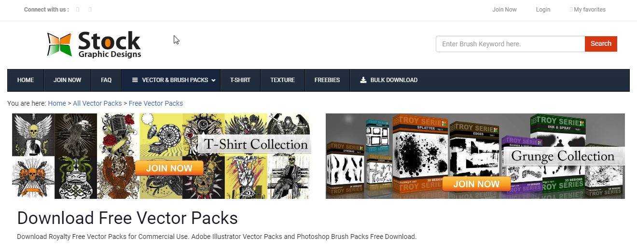Image resolution: width=637 pixels, height=251 pixels.
Task: Open the second social icon beside Connect with us
Action: pos(90,9)
